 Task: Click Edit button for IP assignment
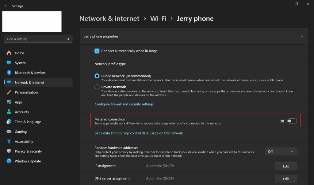286,166
